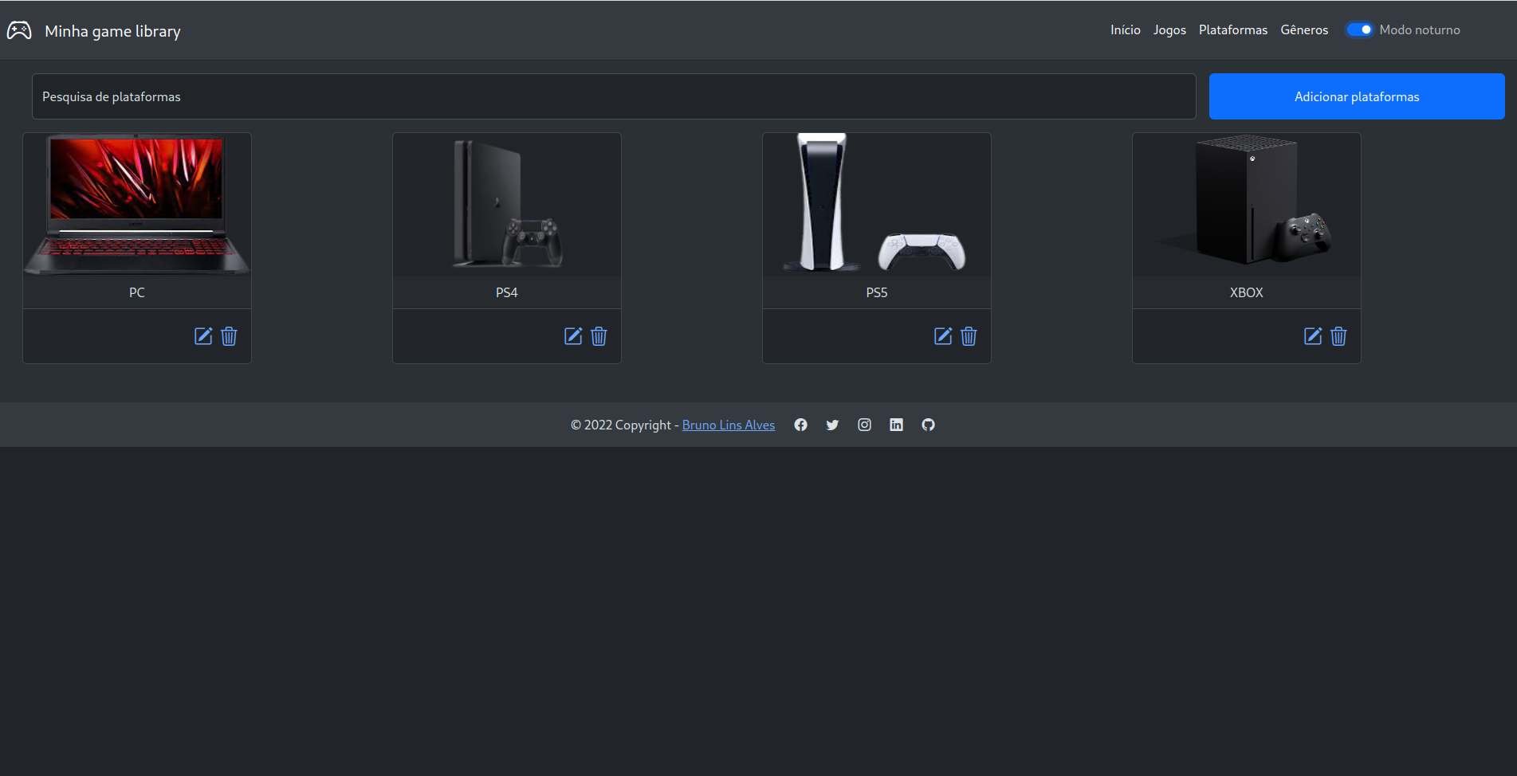
Task: Delete the PS5 platform
Action: point(969,336)
